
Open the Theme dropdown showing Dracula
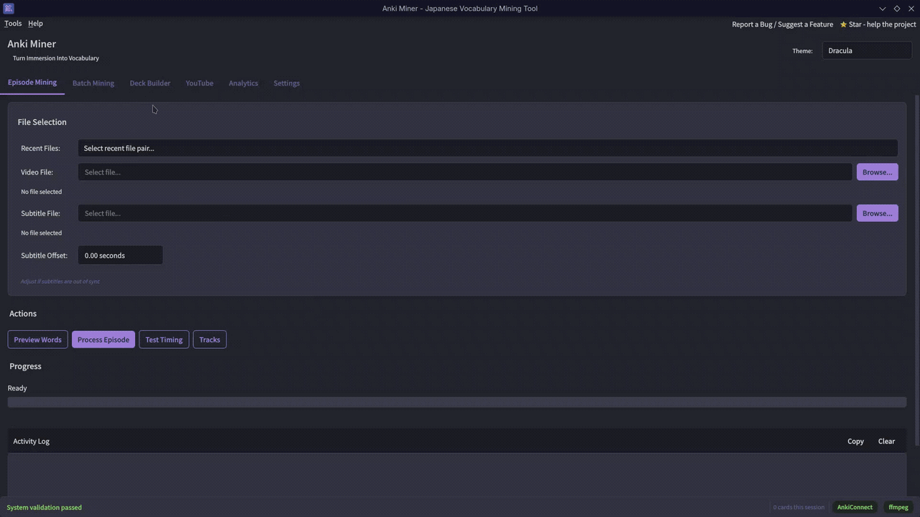(x=867, y=51)
